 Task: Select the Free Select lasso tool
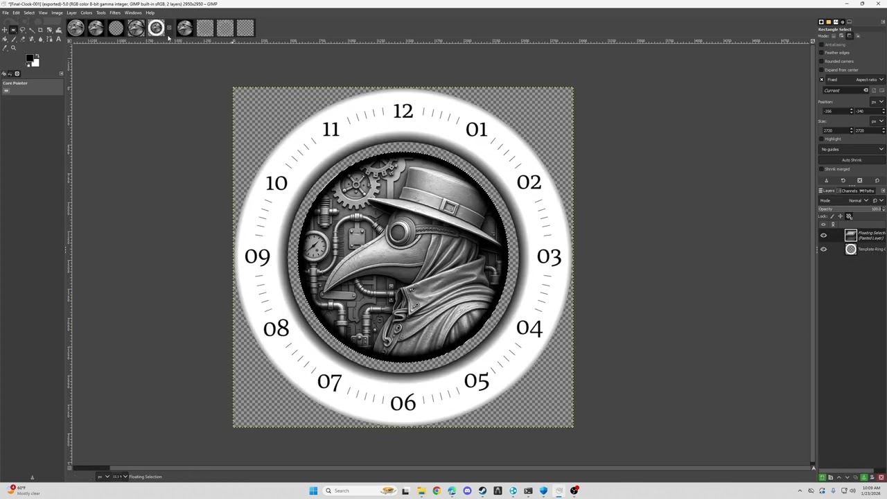(x=22, y=30)
